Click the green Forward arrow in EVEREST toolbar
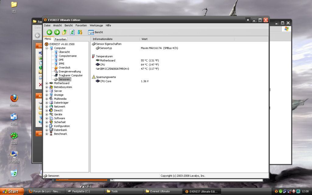The image size is (312, 195). [57, 32]
